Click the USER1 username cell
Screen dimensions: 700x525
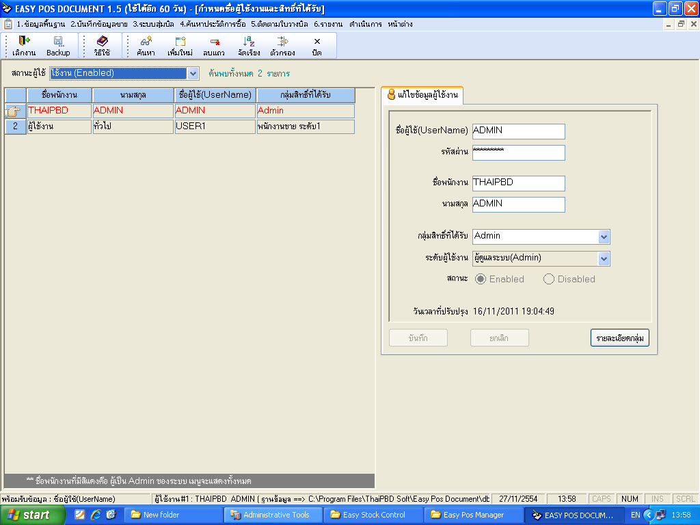pyautogui.click(x=215, y=126)
